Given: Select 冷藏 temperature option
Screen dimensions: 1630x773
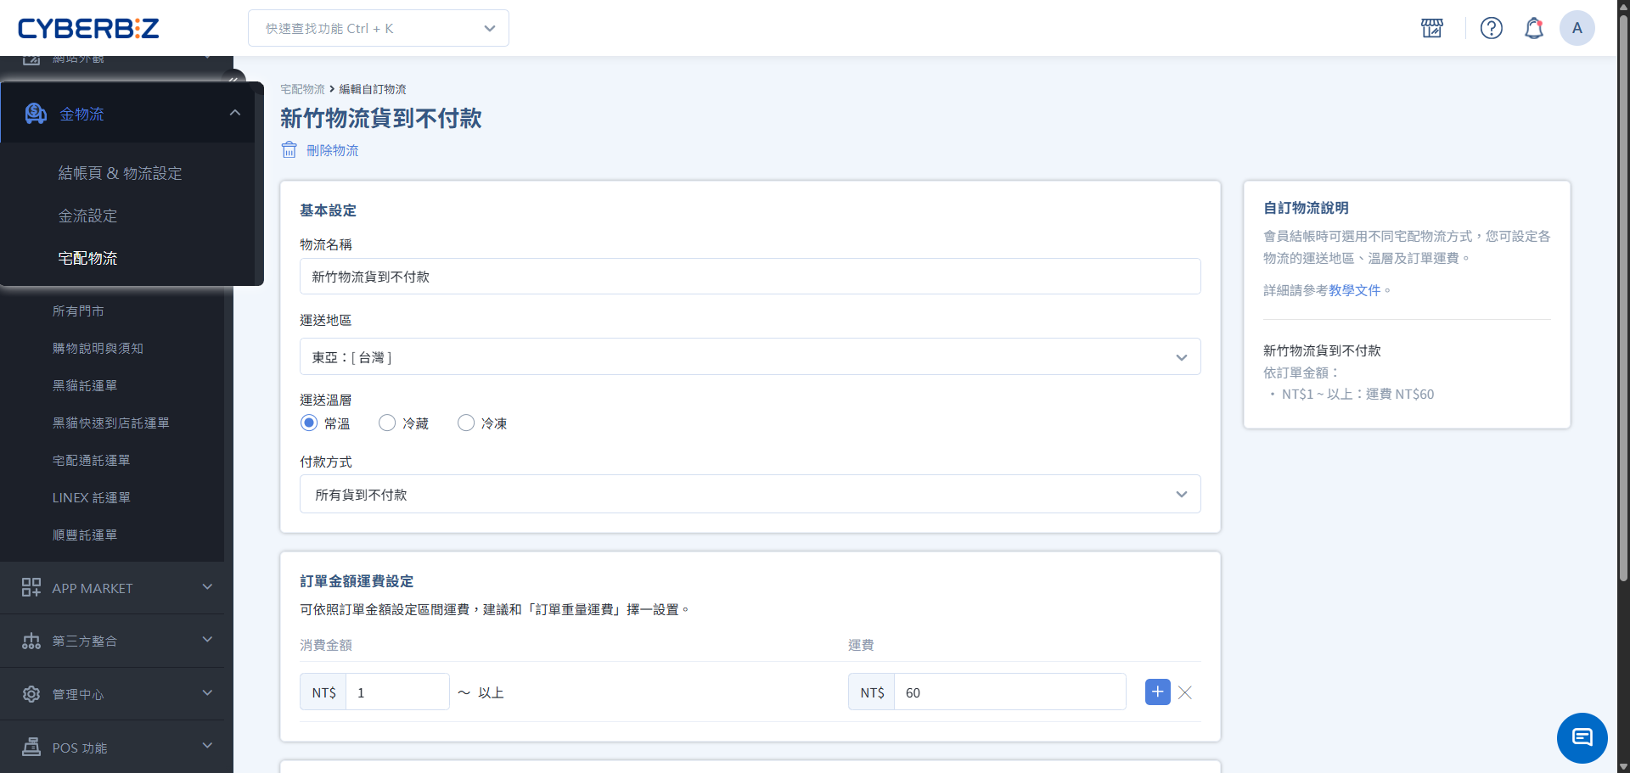Looking at the screenshot, I should click(387, 423).
